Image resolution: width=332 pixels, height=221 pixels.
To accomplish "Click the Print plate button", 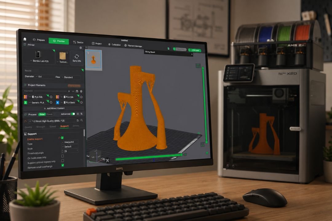I will [x=196, y=50].
